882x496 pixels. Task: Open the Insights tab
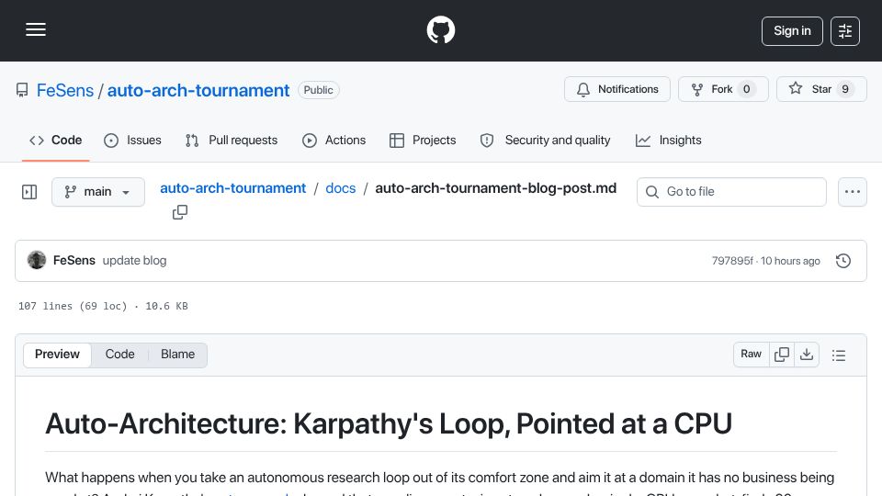point(668,140)
